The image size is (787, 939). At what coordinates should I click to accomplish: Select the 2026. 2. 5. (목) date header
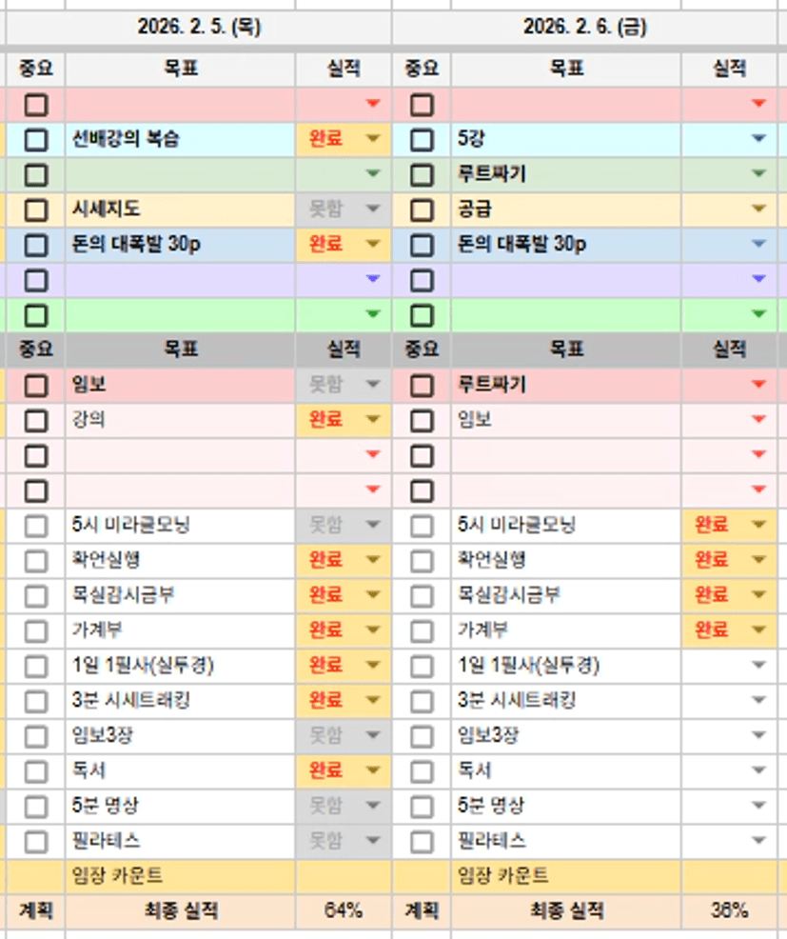[199, 28]
